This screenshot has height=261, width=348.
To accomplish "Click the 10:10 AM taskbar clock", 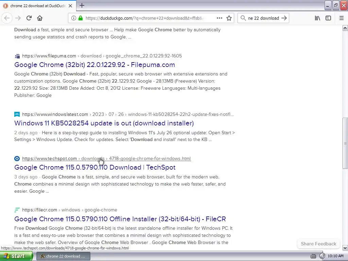I will [335, 256].
